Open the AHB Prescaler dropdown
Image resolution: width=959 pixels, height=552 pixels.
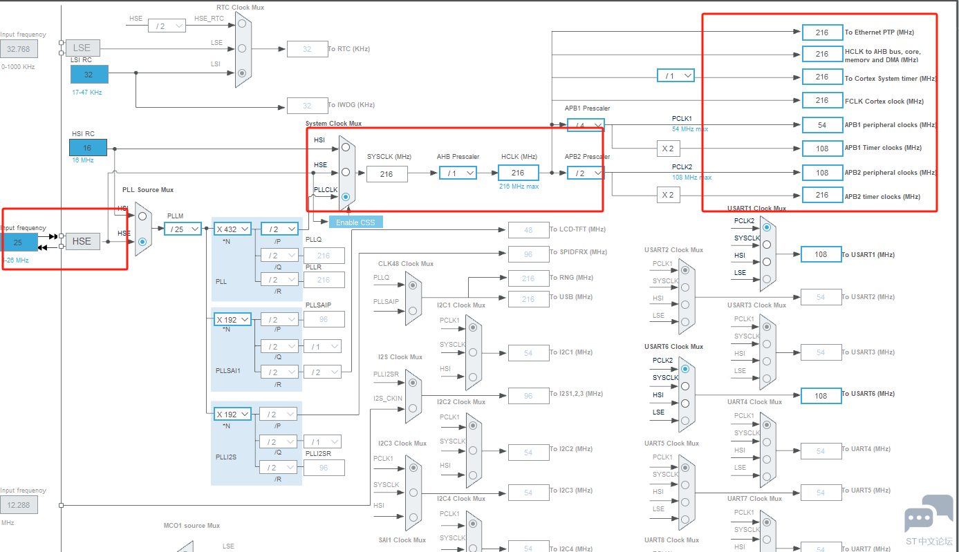click(458, 173)
